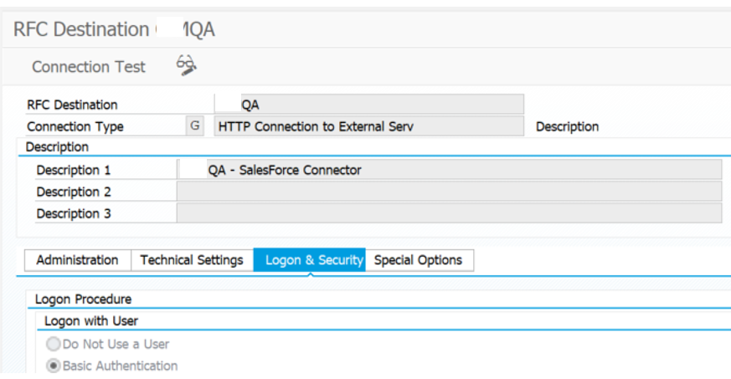This screenshot has width=731, height=379.
Task: Click the Connection Type code field G
Action: [194, 126]
